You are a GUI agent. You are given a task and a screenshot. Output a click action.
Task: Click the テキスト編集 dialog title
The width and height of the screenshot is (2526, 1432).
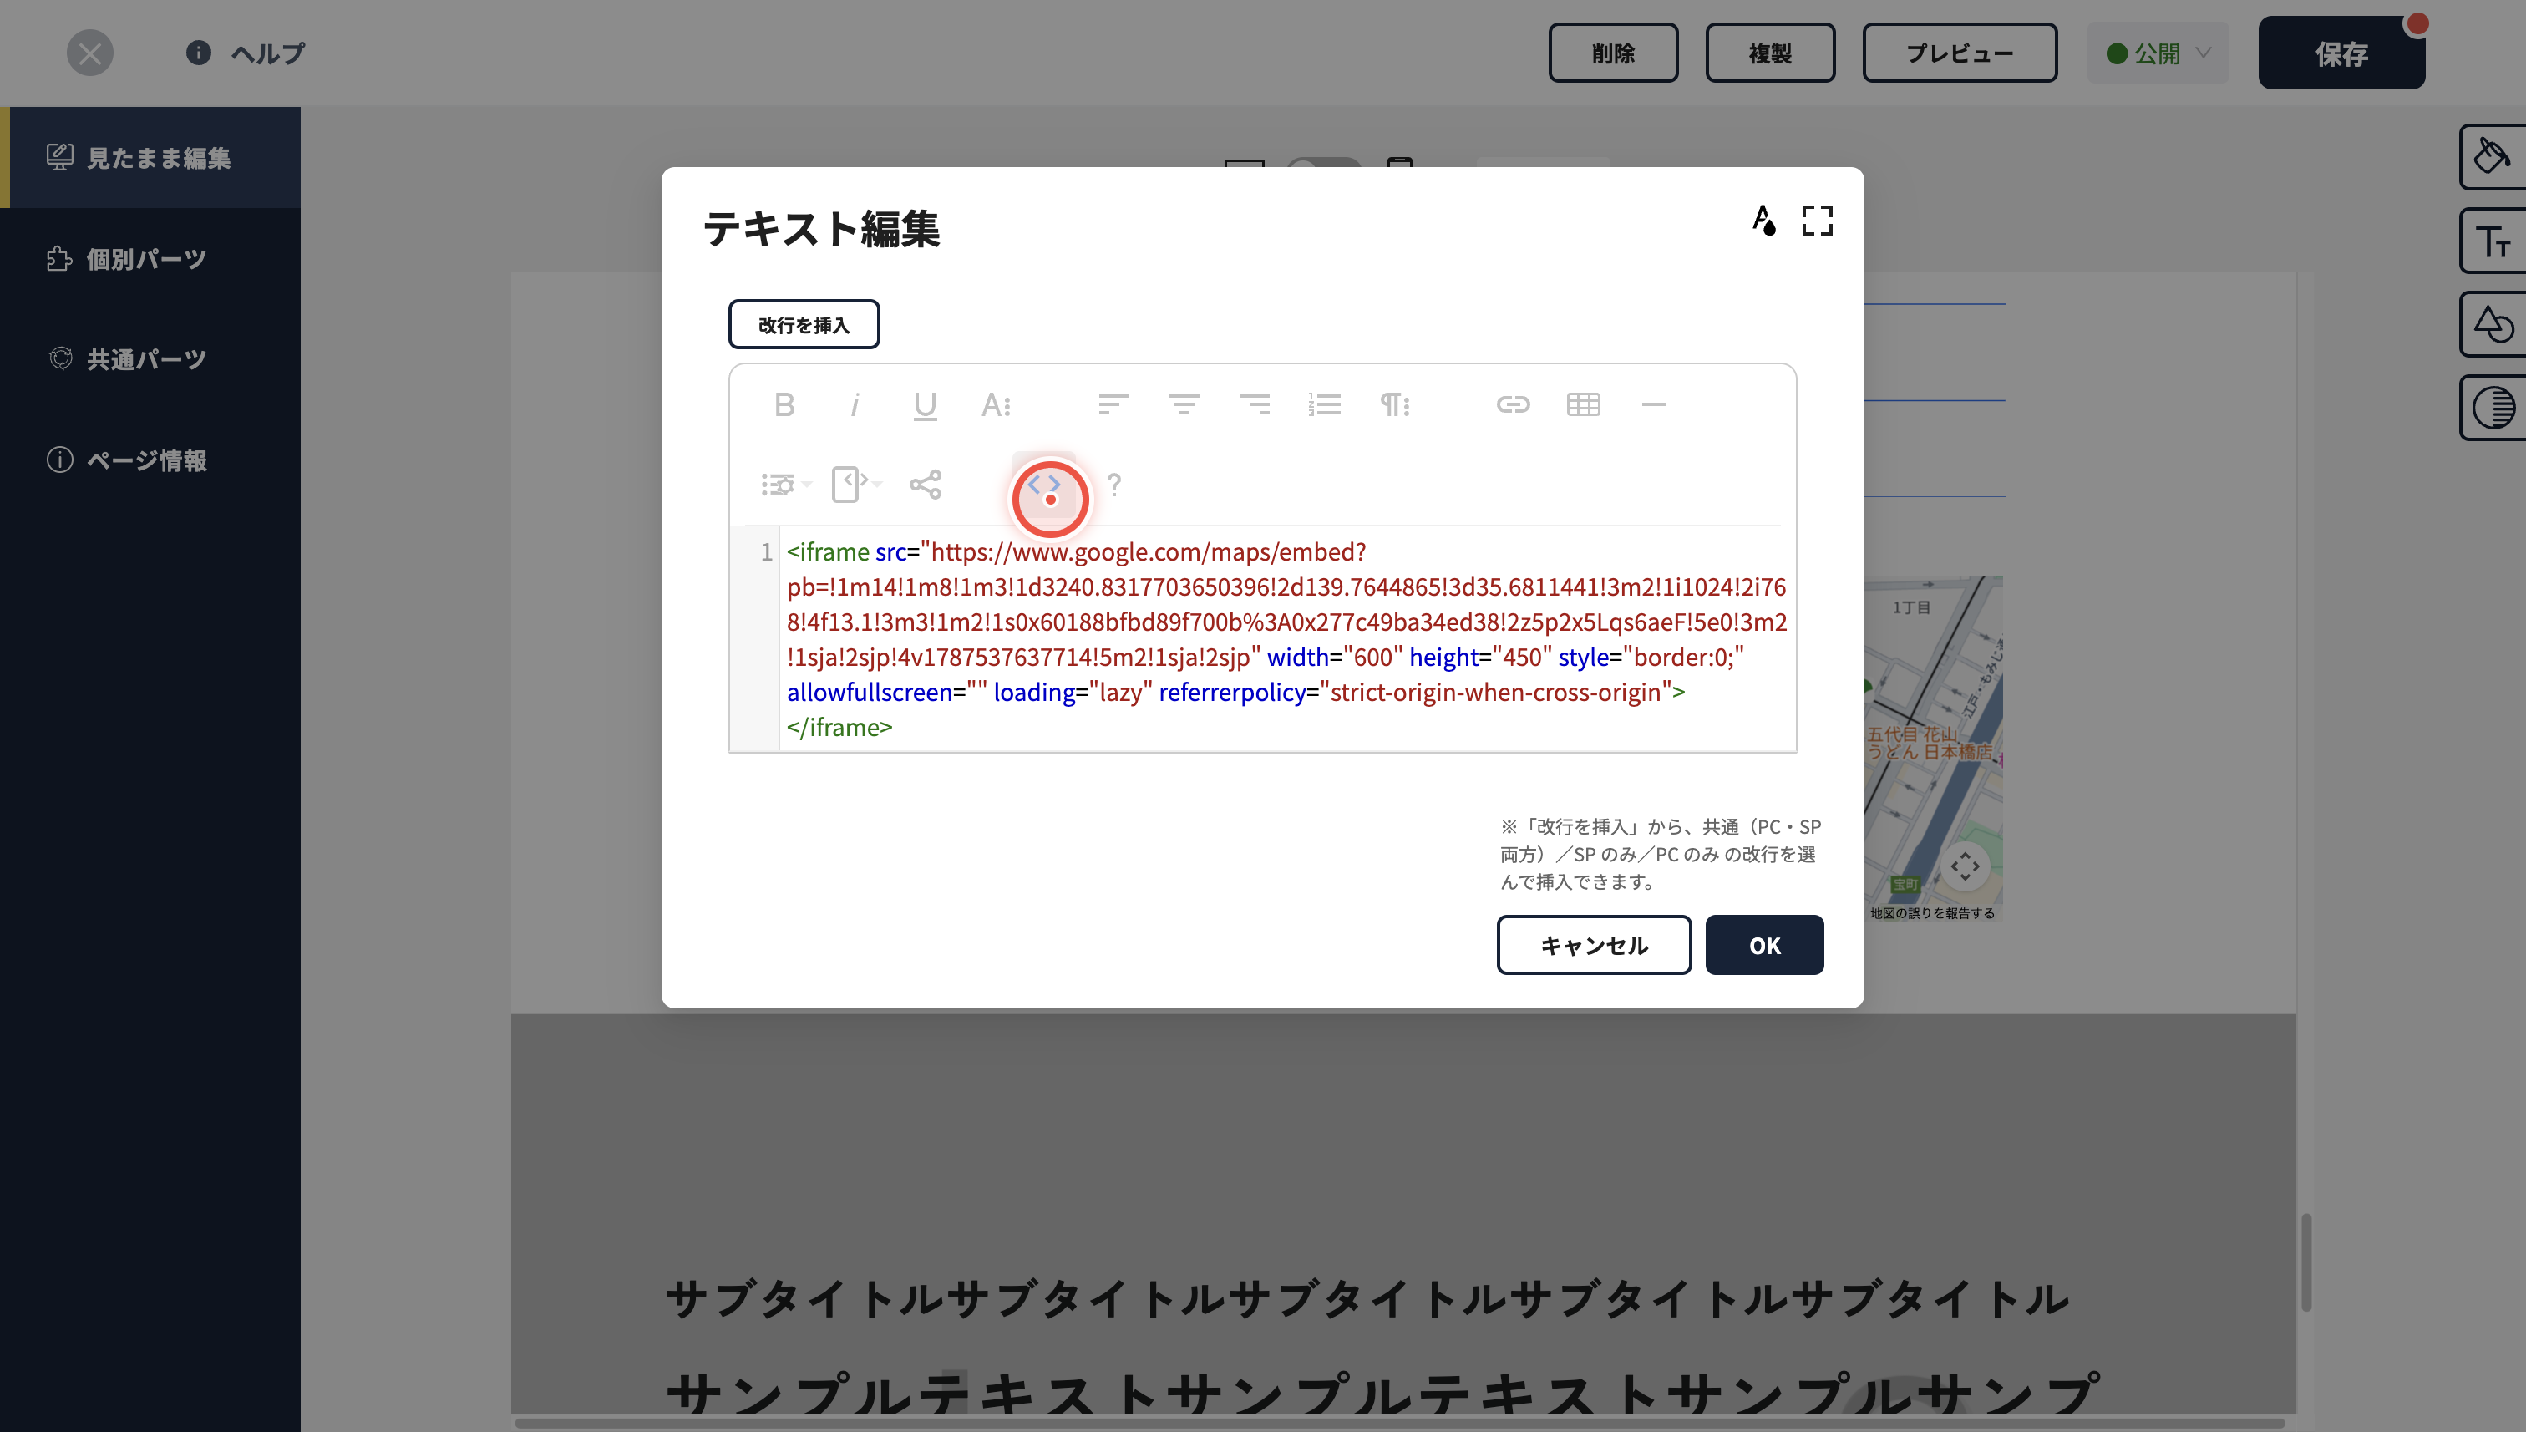(x=821, y=228)
